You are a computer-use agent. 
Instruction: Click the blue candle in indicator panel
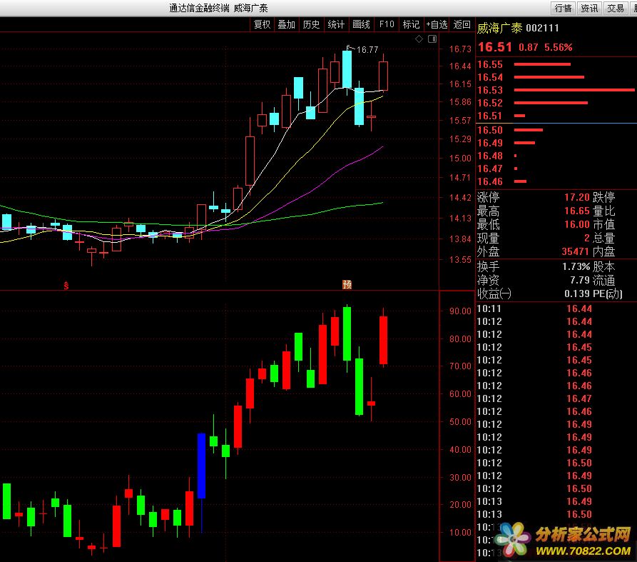(x=201, y=466)
